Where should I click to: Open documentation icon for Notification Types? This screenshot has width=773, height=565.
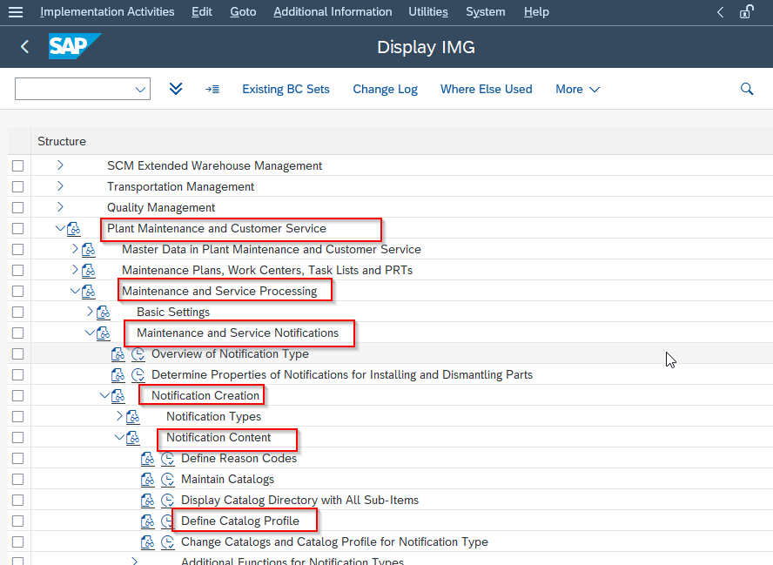point(133,417)
